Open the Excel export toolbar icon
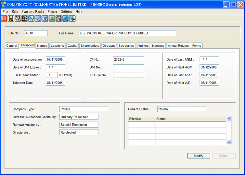Screen dimensions: 245x175 click(52, 19)
